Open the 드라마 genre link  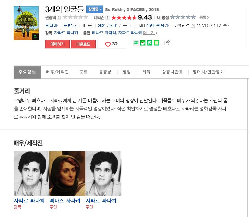[x=51, y=26]
